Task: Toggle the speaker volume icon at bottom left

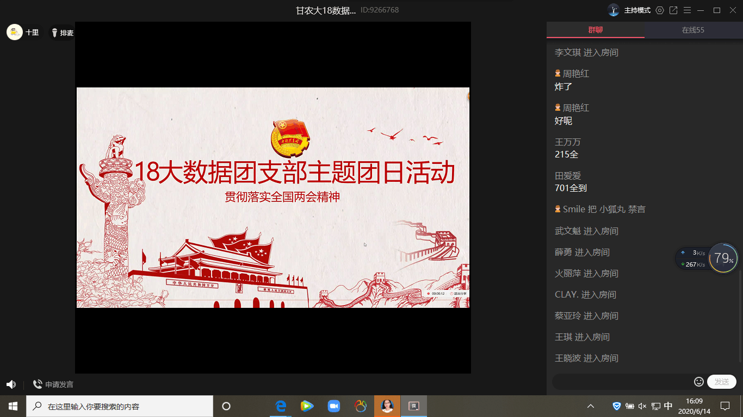Action: [11, 384]
